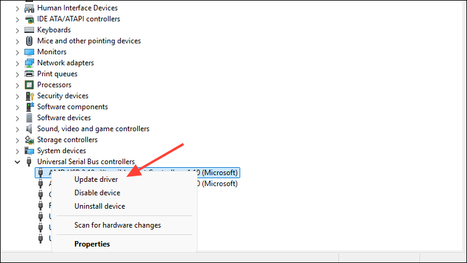467x263 pixels.
Task: Click Scan for hardware changes
Action: pos(117,225)
